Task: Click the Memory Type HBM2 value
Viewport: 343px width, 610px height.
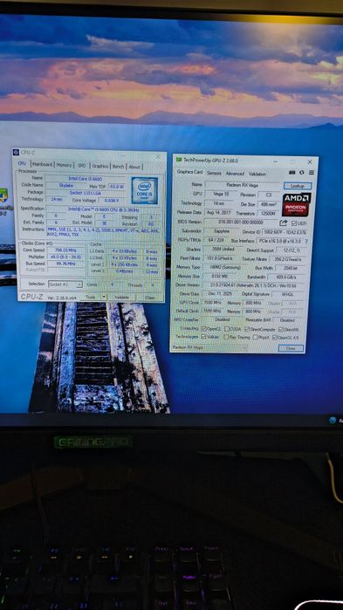Action: [x=224, y=267]
